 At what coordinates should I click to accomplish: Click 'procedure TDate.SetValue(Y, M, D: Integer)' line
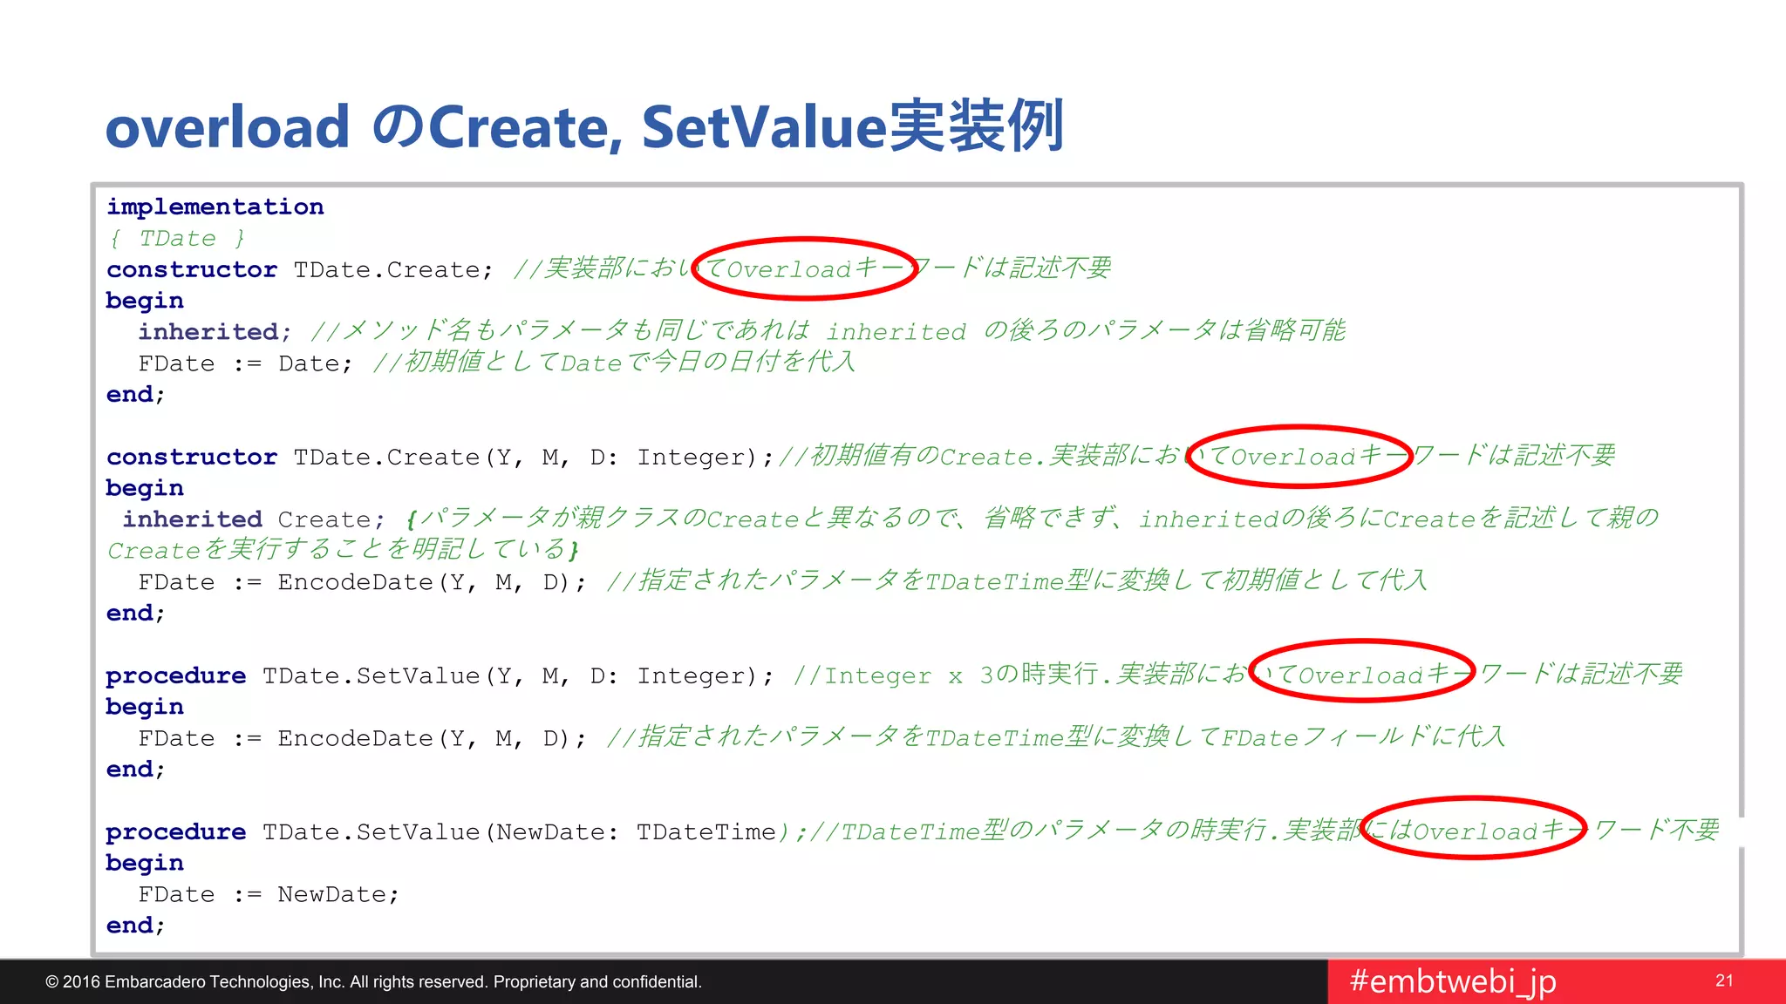coord(439,675)
